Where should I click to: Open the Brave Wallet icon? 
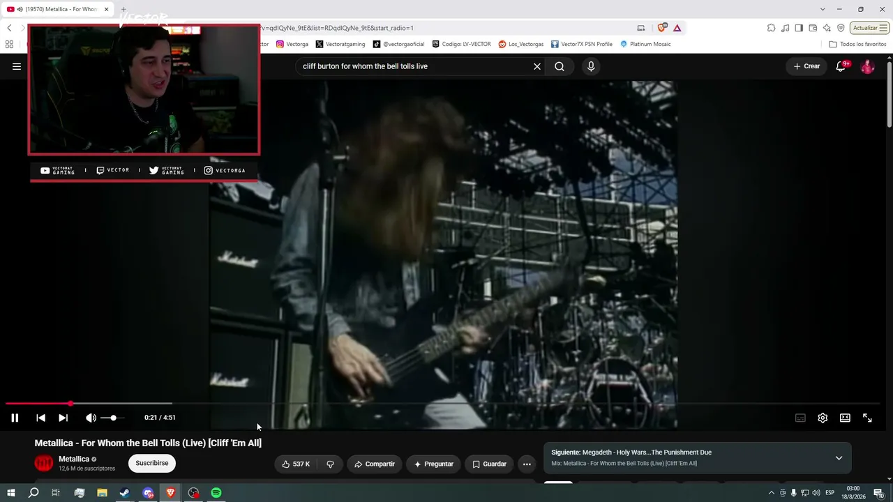click(x=813, y=28)
